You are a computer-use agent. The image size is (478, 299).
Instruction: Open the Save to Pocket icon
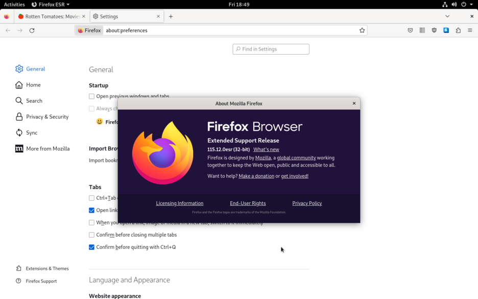[410, 31]
